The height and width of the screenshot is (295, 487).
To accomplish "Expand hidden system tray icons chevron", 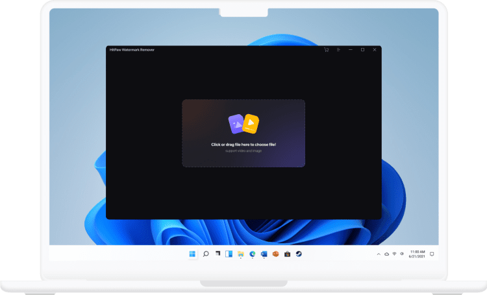I will click(x=379, y=254).
